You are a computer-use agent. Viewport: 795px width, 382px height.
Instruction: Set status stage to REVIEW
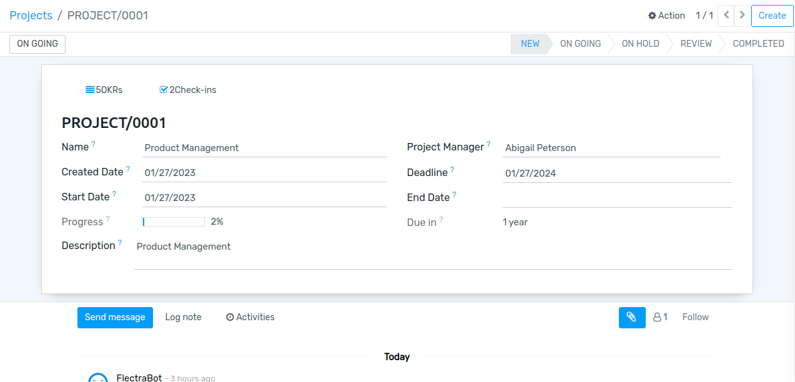pyautogui.click(x=696, y=44)
